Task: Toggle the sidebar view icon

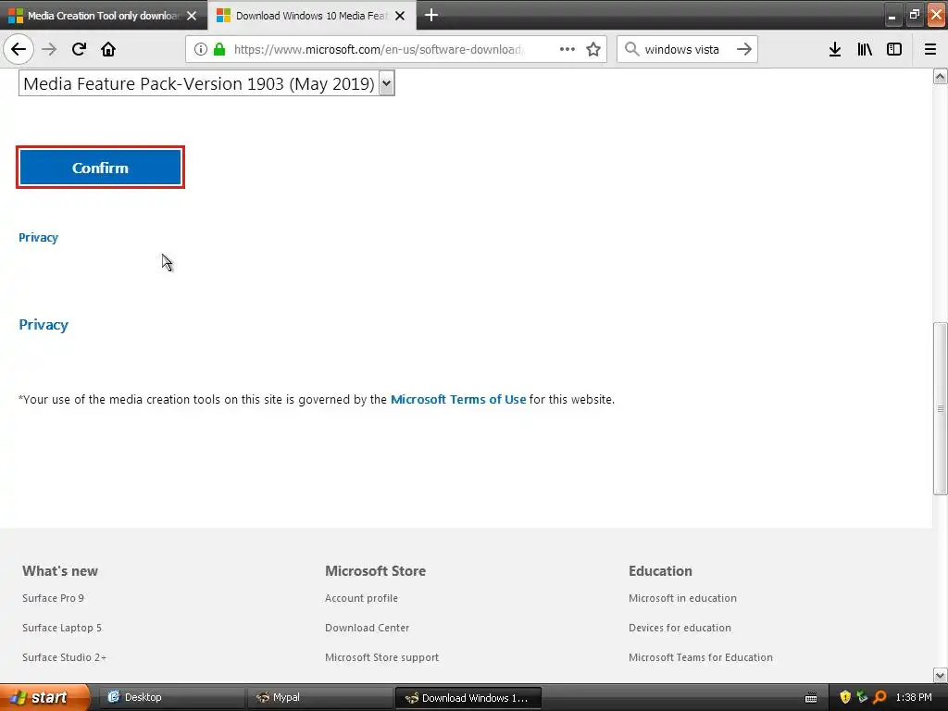Action: [x=894, y=49]
